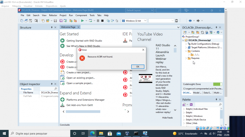This screenshot has height=137, width=245.
Task: Switch to the Welcome Page tab
Action: point(68,27)
